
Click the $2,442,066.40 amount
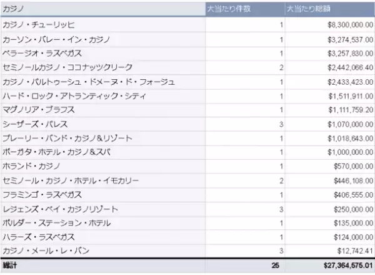click(x=350, y=67)
